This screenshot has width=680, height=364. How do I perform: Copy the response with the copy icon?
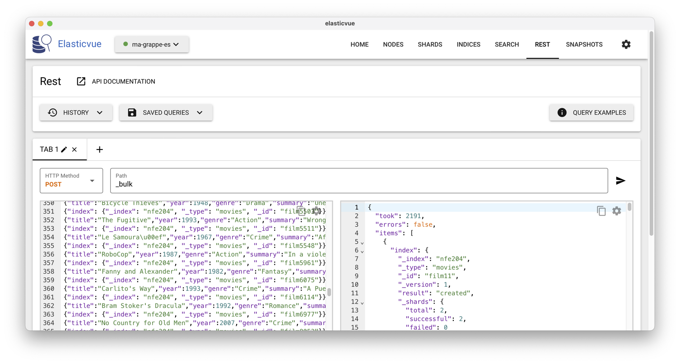coord(601,211)
